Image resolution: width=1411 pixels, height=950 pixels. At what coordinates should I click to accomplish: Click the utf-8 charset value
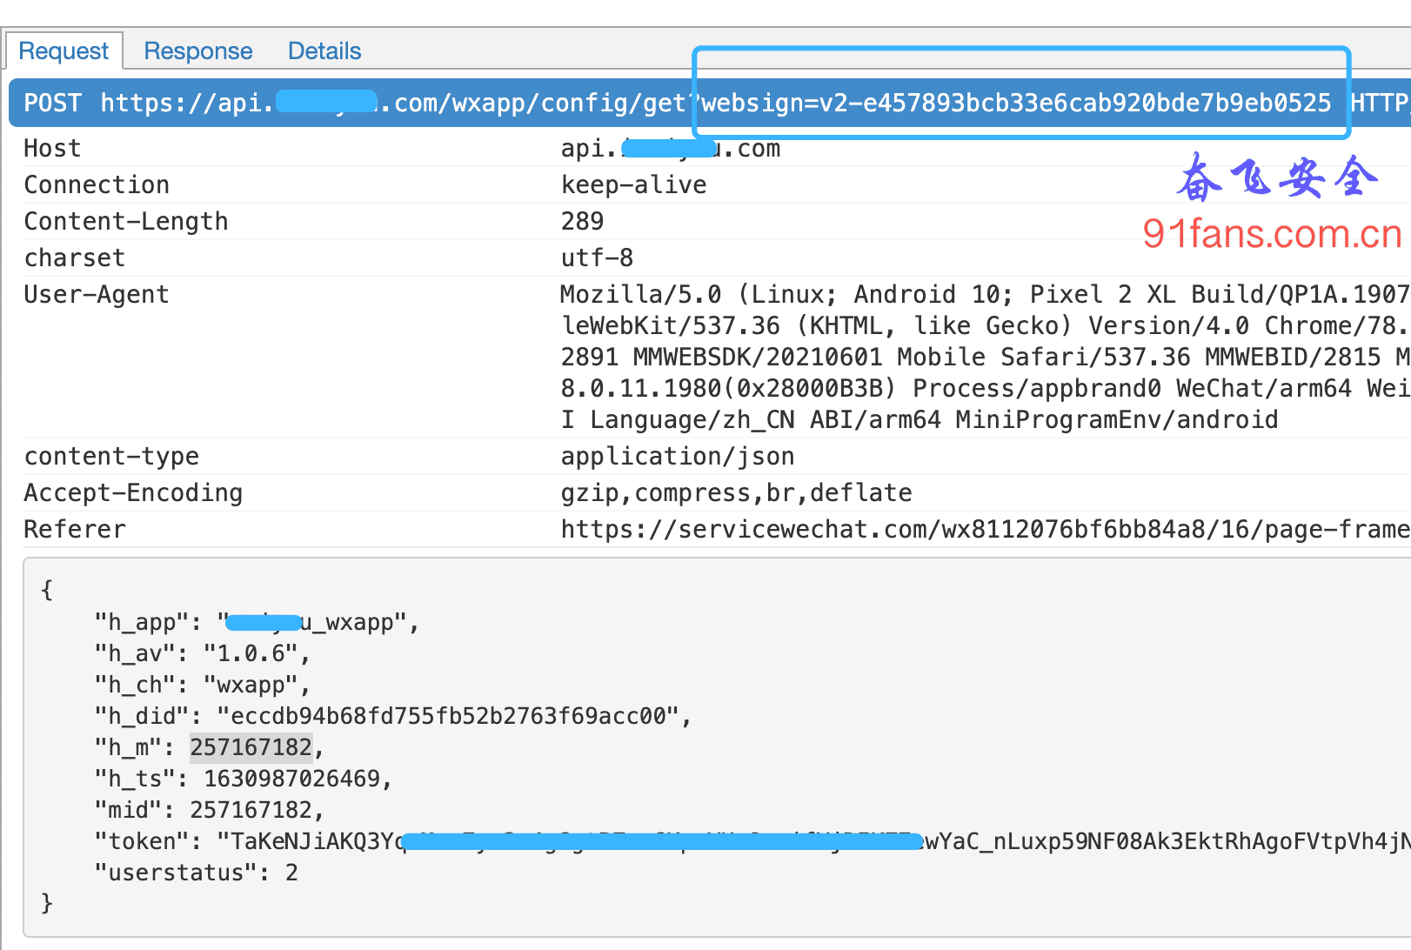coord(597,258)
